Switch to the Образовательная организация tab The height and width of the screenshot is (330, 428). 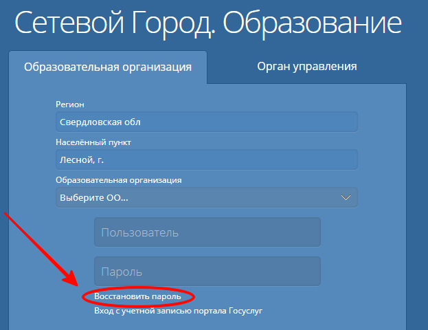[x=108, y=67]
